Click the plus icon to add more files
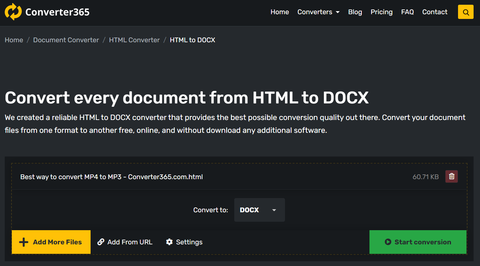Image resolution: width=480 pixels, height=266 pixels. click(24, 242)
